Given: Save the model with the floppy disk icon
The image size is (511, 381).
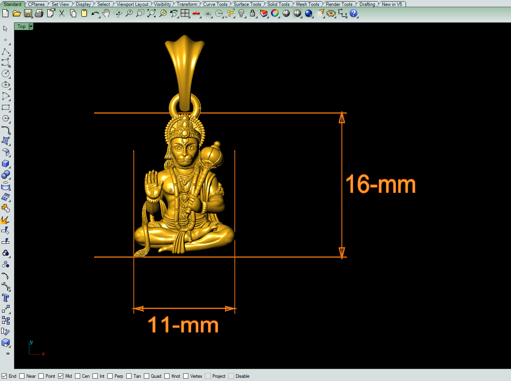Looking at the screenshot, I should tap(28, 14).
